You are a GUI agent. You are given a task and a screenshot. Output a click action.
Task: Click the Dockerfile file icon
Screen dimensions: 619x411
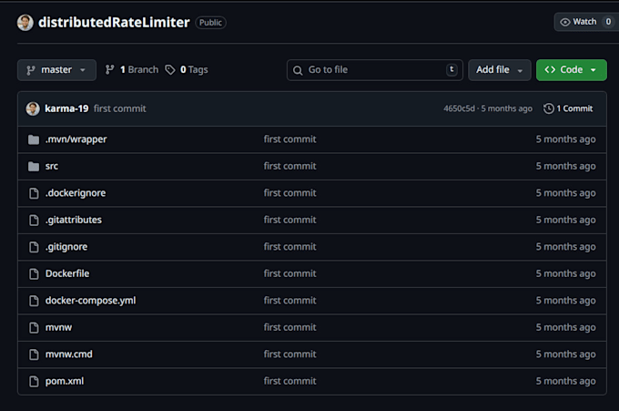(34, 274)
